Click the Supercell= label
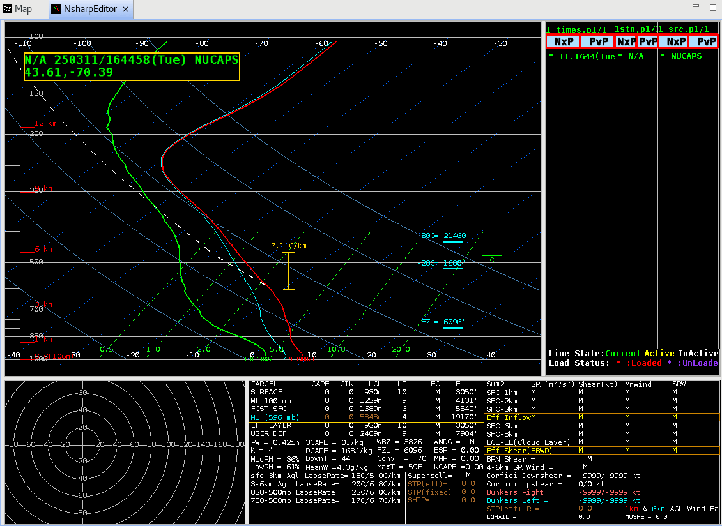The image size is (722, 526). [430, 476]
